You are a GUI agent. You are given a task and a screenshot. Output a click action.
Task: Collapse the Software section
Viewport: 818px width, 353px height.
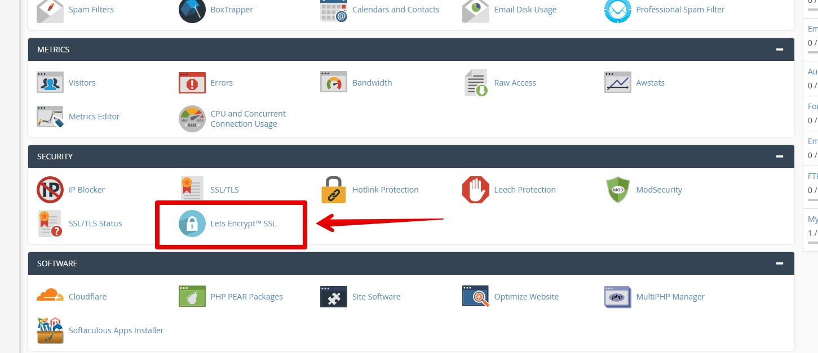(x=779, y=263)
